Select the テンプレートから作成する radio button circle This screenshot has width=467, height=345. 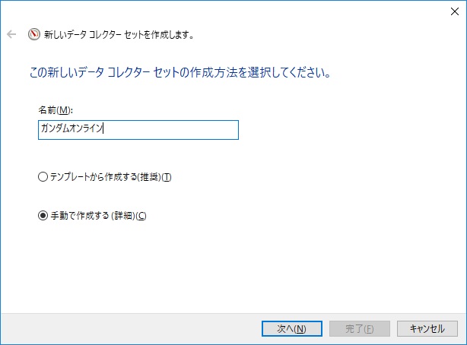click(x=43, y=177)
